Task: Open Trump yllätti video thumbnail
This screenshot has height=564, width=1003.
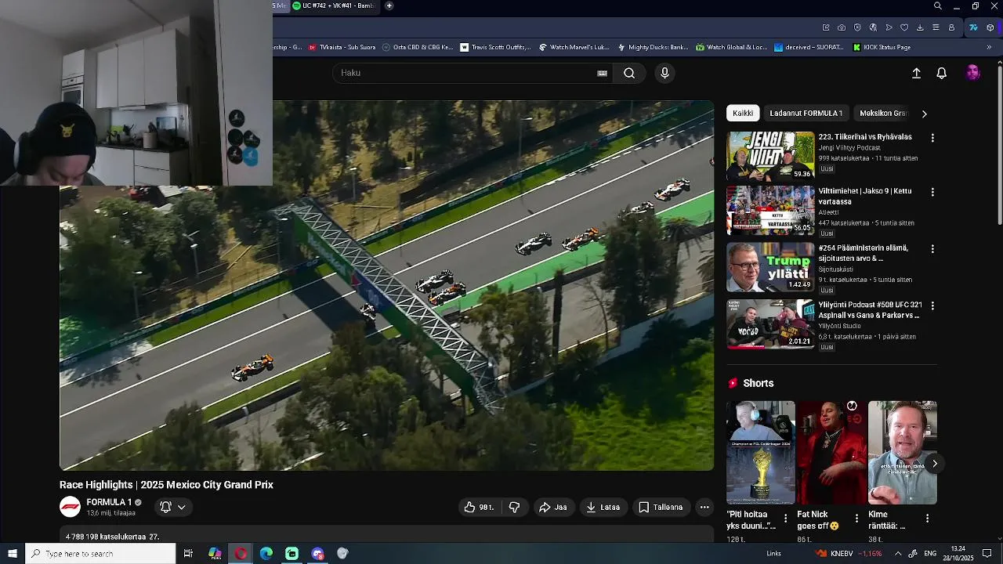Action: click(770, 267)
